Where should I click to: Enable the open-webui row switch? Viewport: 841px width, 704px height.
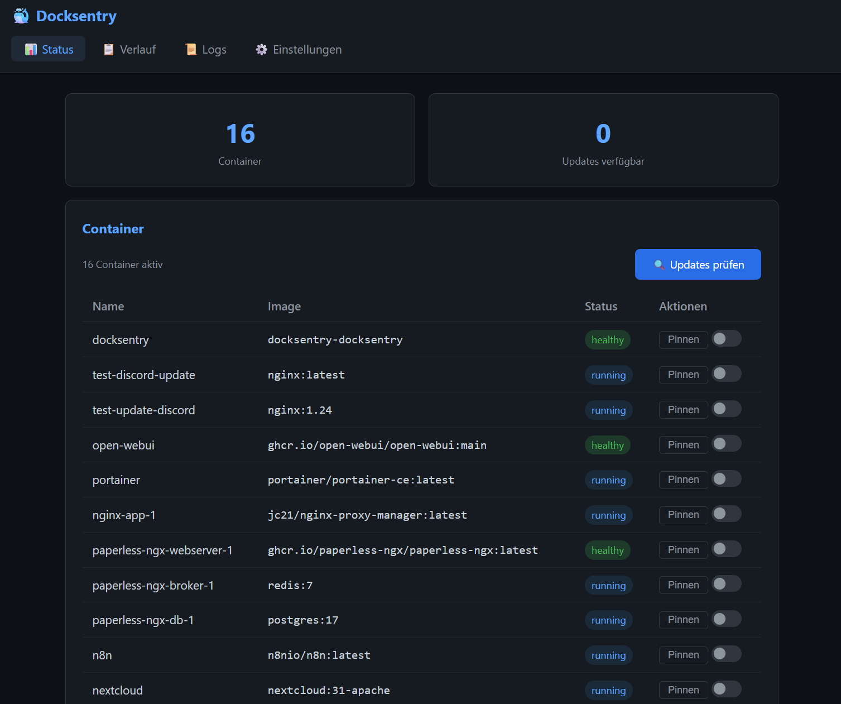[x=727, y=443]
